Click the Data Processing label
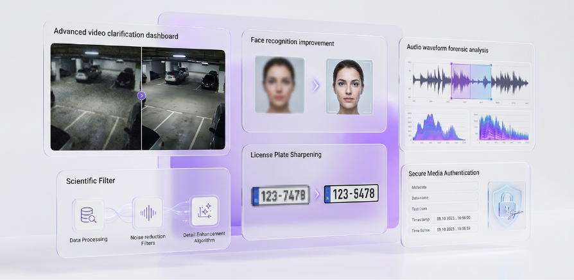This screenshot has width=574, height=280. tap(89, 240)
